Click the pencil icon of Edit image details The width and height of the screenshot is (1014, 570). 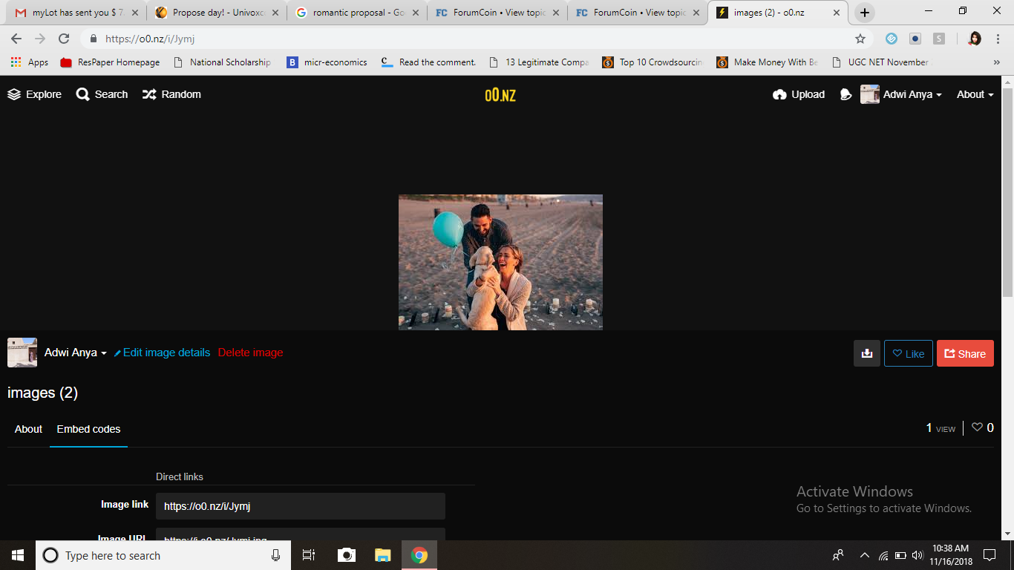(x=117, y=353)
